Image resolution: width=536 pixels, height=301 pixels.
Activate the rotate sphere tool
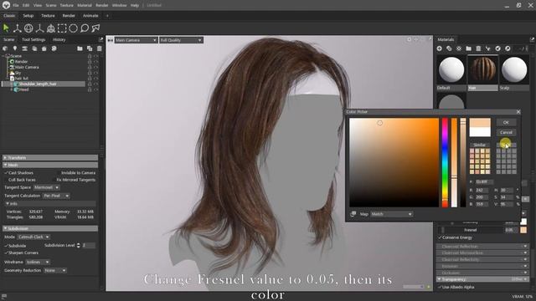click(28, 28)
